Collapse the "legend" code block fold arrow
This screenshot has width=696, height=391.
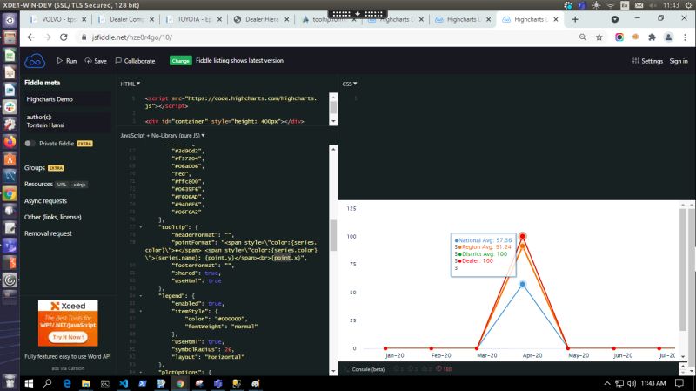141,295
